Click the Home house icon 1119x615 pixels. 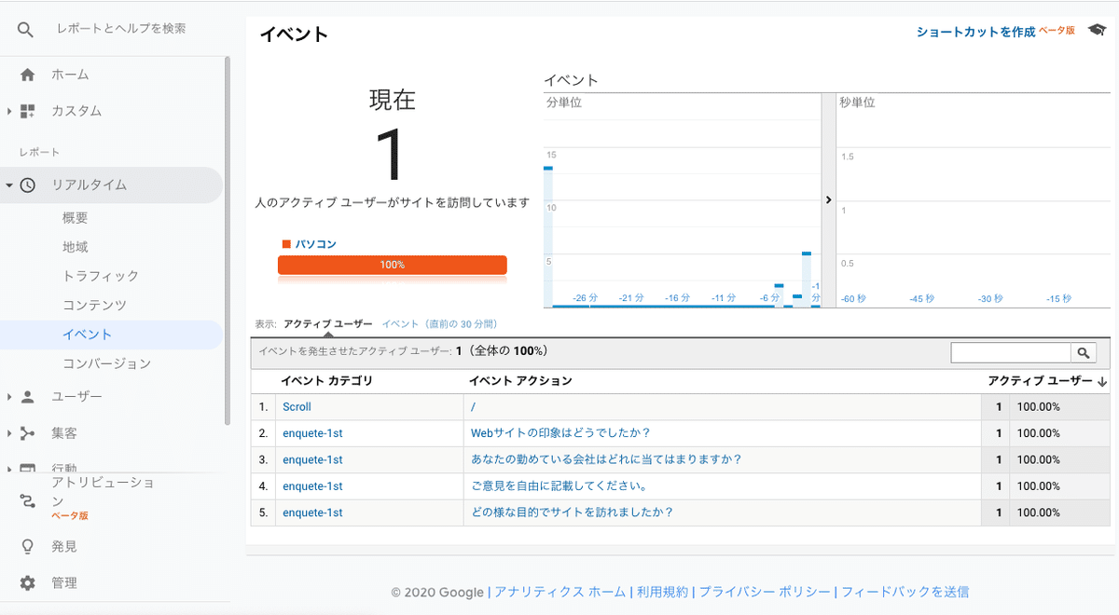tap(27, 75)
